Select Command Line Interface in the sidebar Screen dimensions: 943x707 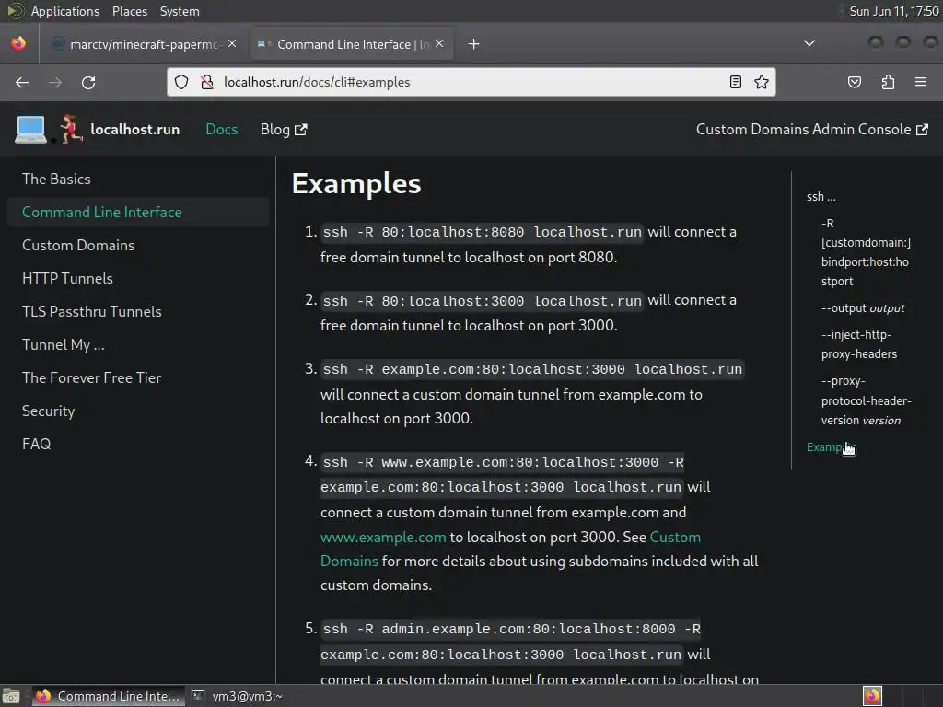pyautogui.click(x=138, y=213)
